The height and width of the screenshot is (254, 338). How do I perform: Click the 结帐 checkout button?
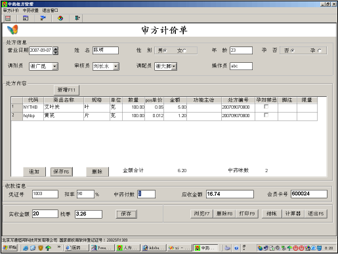(x=272, y=213)
